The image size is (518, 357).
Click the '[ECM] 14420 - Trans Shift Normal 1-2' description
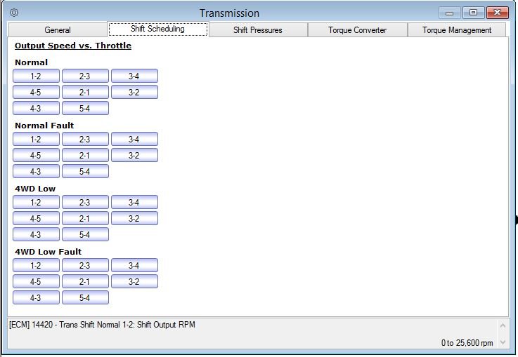[x=102, y=325]
